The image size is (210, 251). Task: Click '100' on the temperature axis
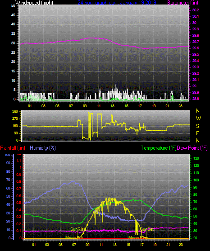196,180
